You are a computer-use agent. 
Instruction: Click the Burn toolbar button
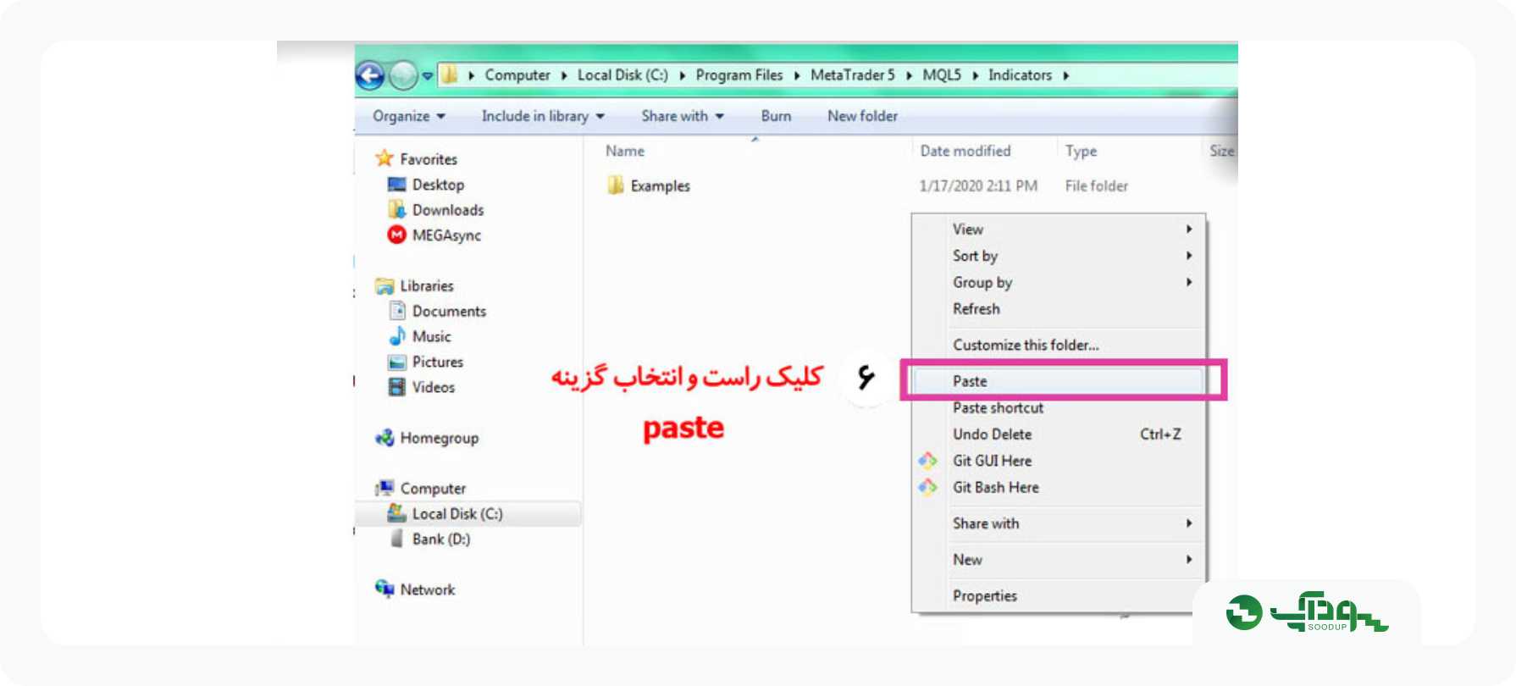click(776, 116)
